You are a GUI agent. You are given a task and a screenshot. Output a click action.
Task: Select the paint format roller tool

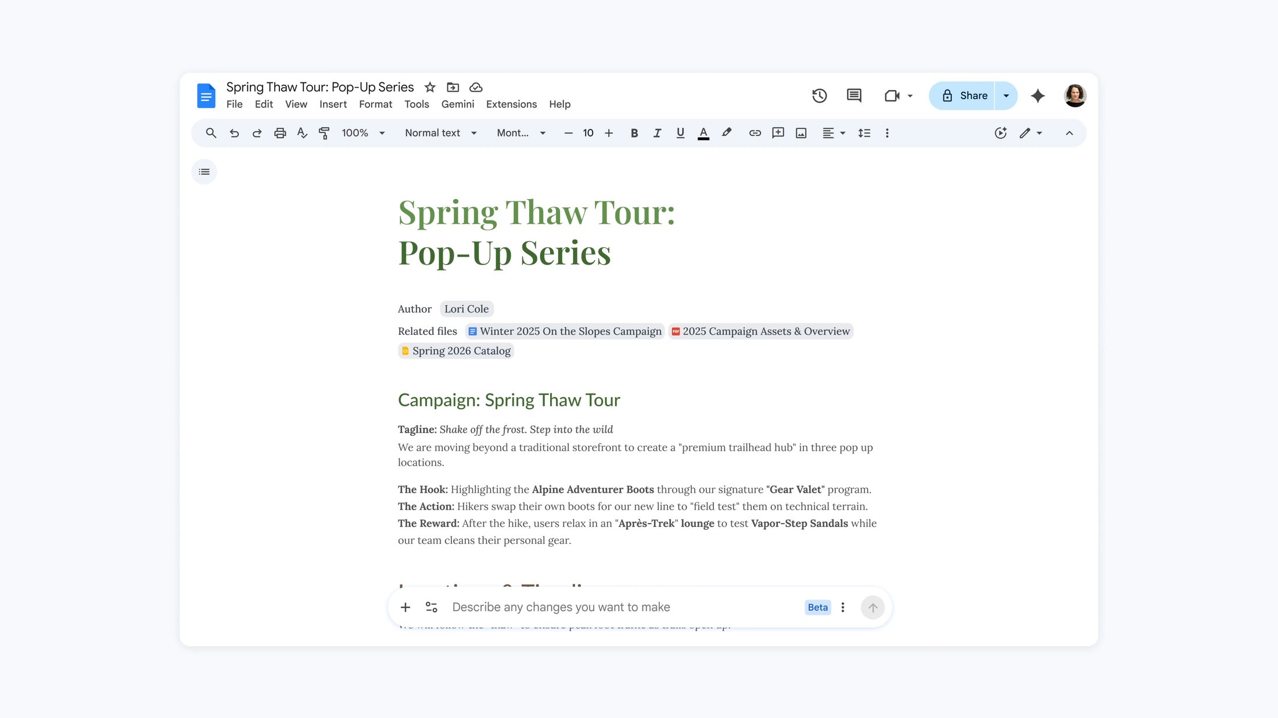point(324,133)
